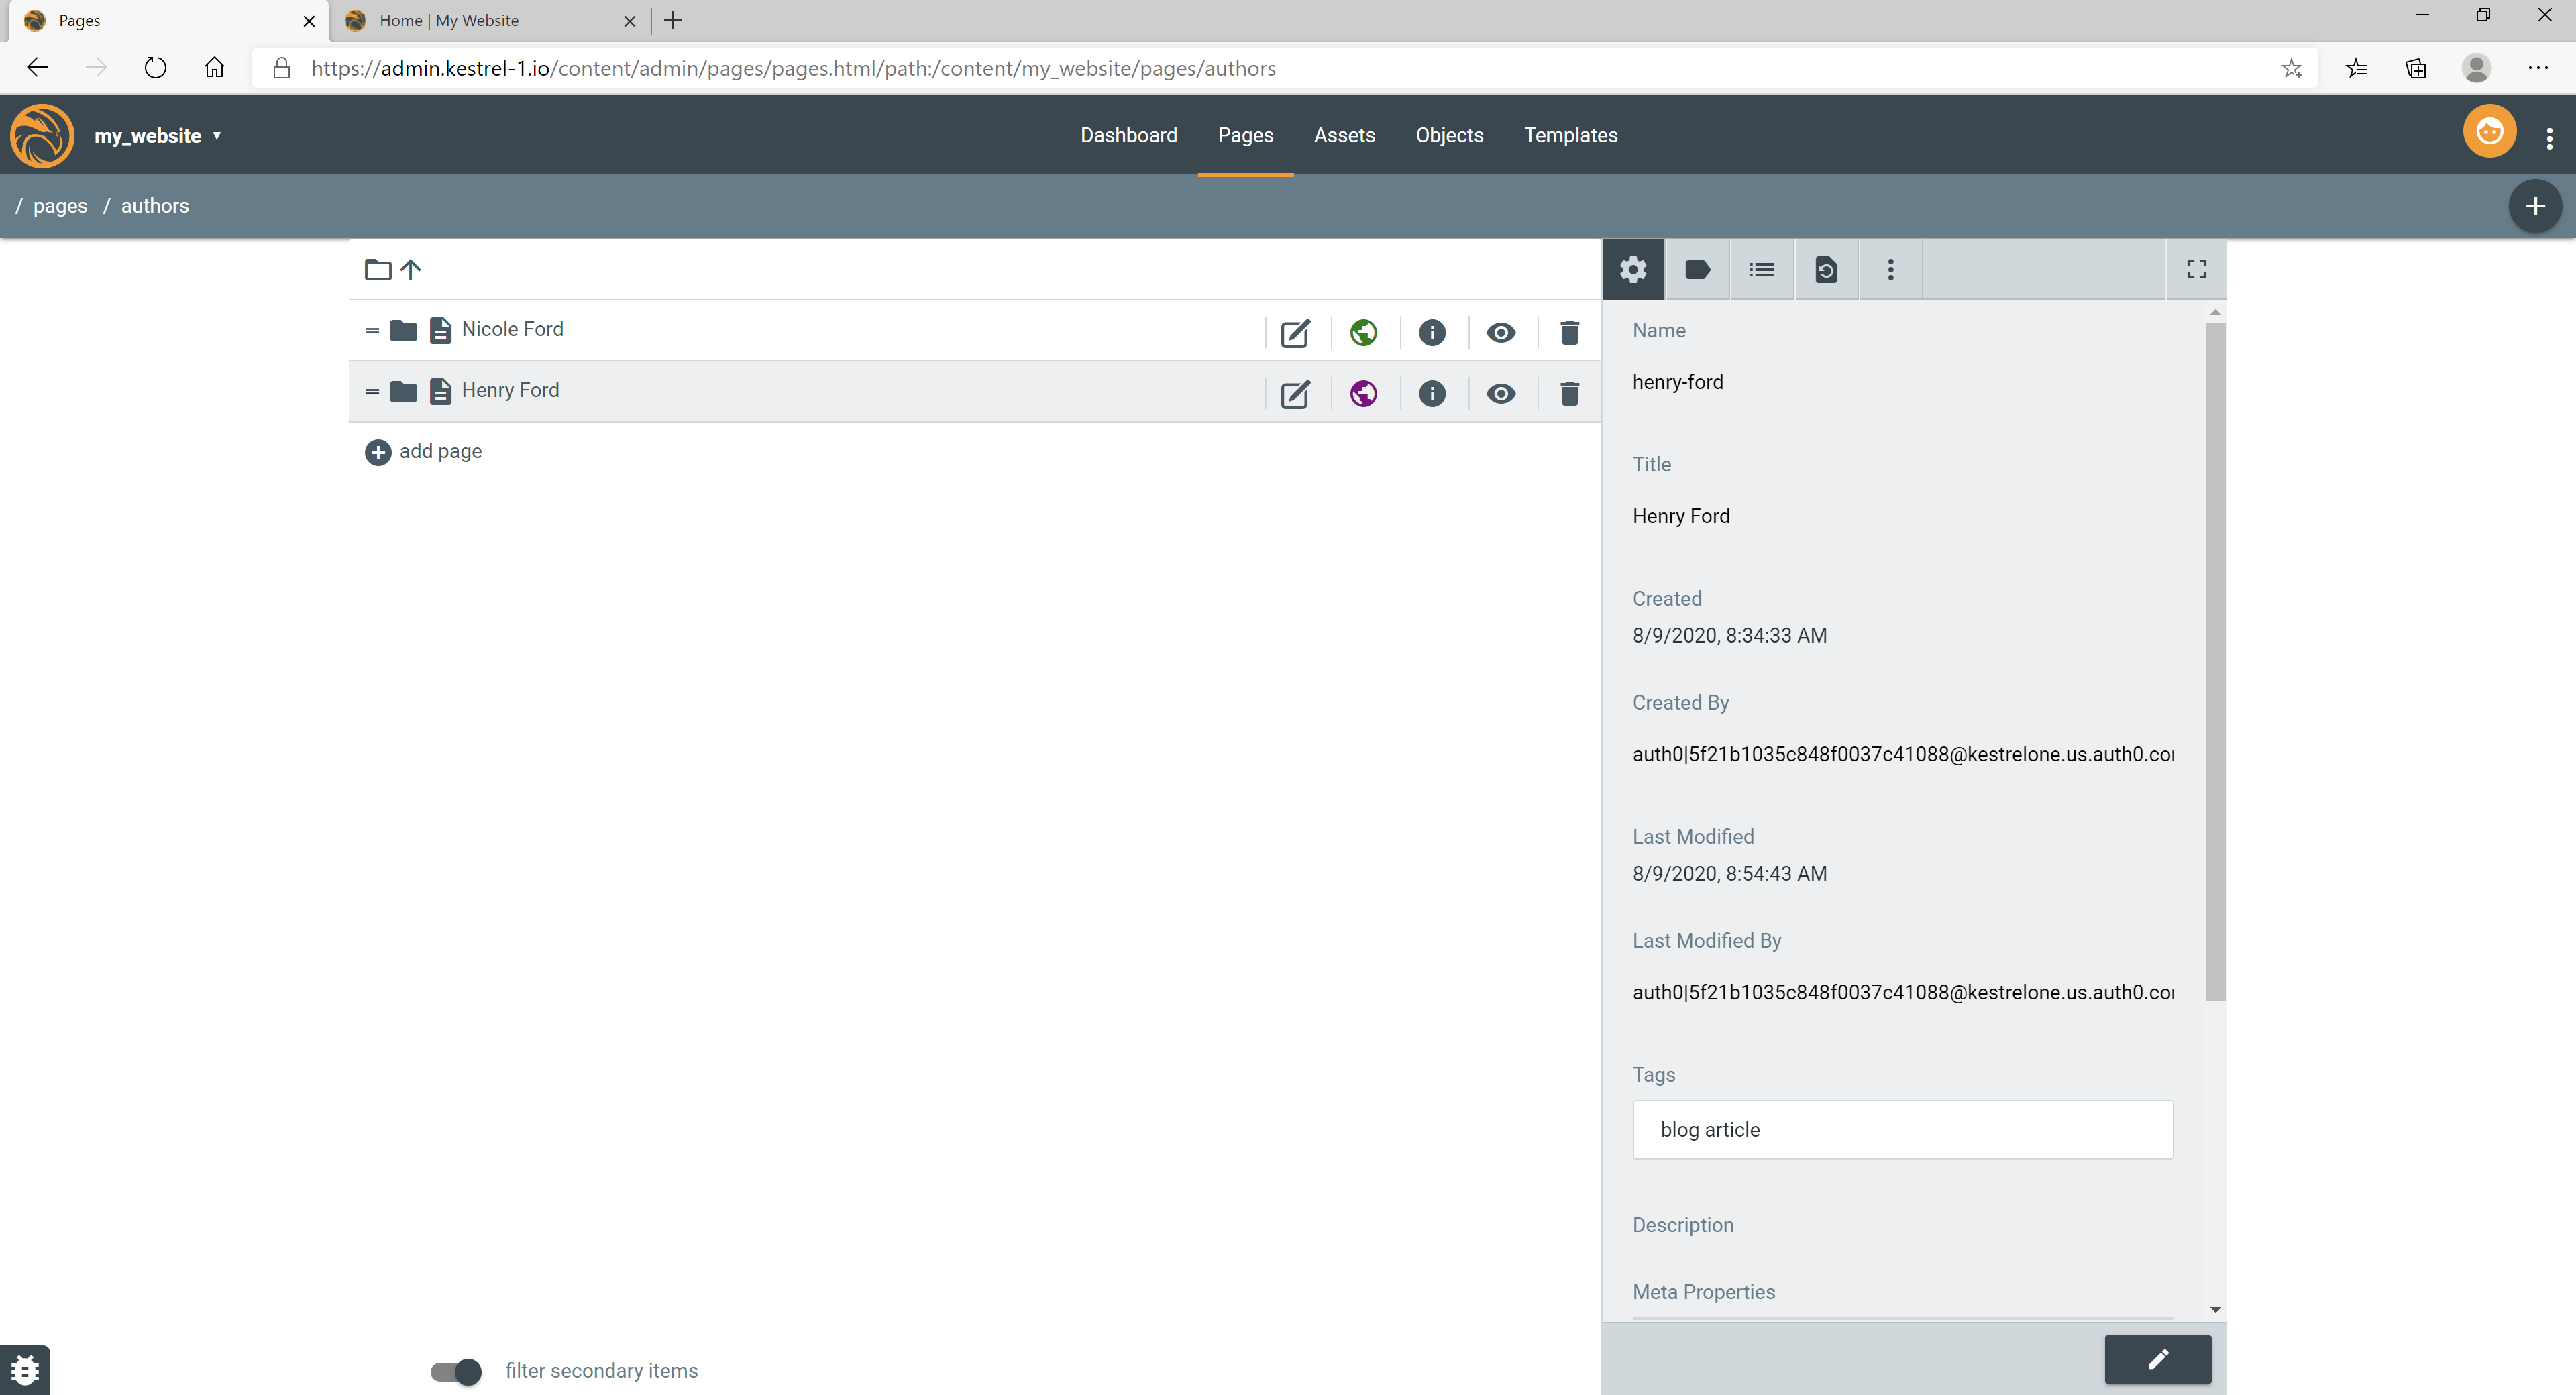The image size is (2576, 1395).
Task: Expand the properties panel to fullscreen
Action: 2196,269
